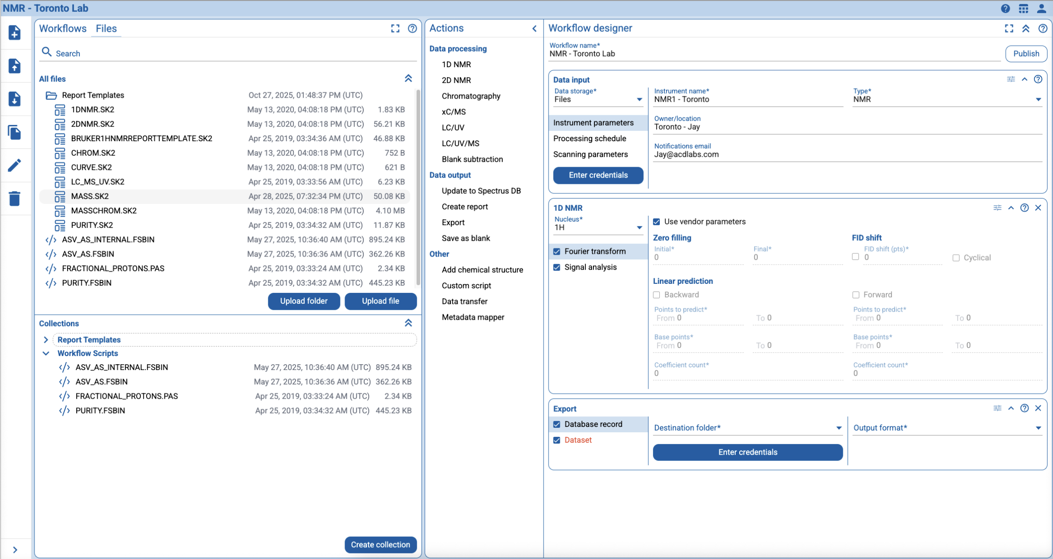Enable Backward linear prediction
This screenshot has width=1053, height=559.
point(656,295)
